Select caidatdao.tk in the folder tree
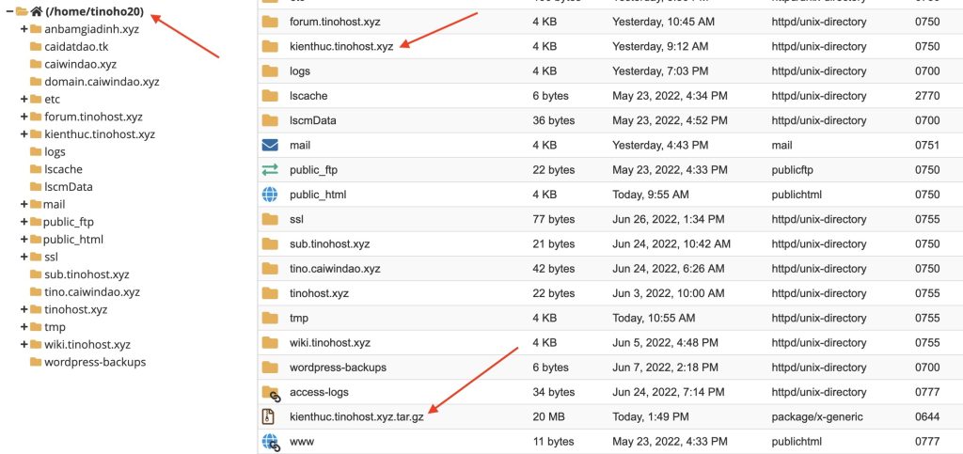The height and width of the screenshot is (454, 963). [76, 47]
